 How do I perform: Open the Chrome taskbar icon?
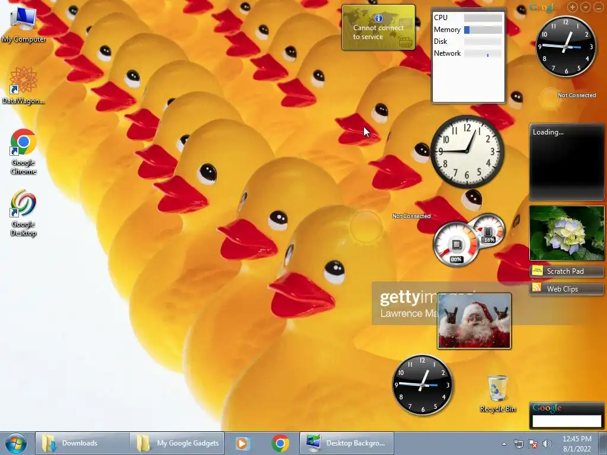click(x=280, y=443)
